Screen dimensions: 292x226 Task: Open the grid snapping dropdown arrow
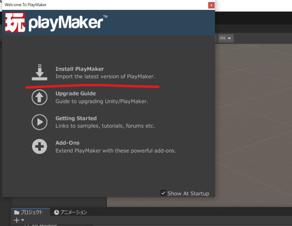click(x=229, y=38)
